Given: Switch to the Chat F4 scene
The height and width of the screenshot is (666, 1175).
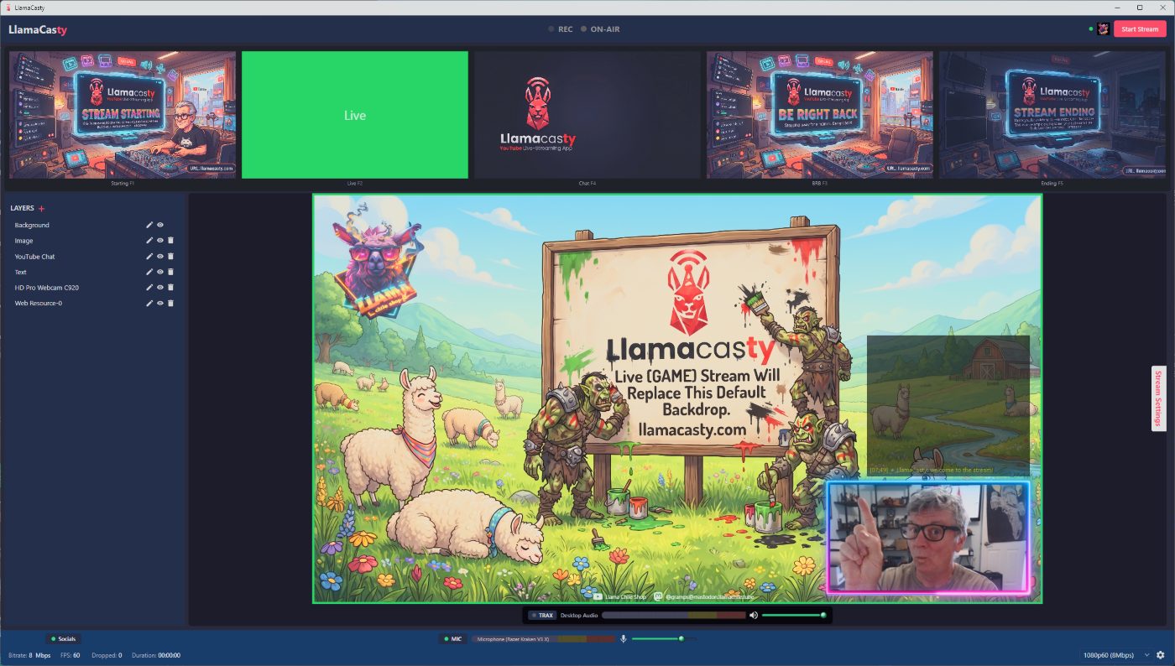Looking at the screenshot, I should click(587, 115).
